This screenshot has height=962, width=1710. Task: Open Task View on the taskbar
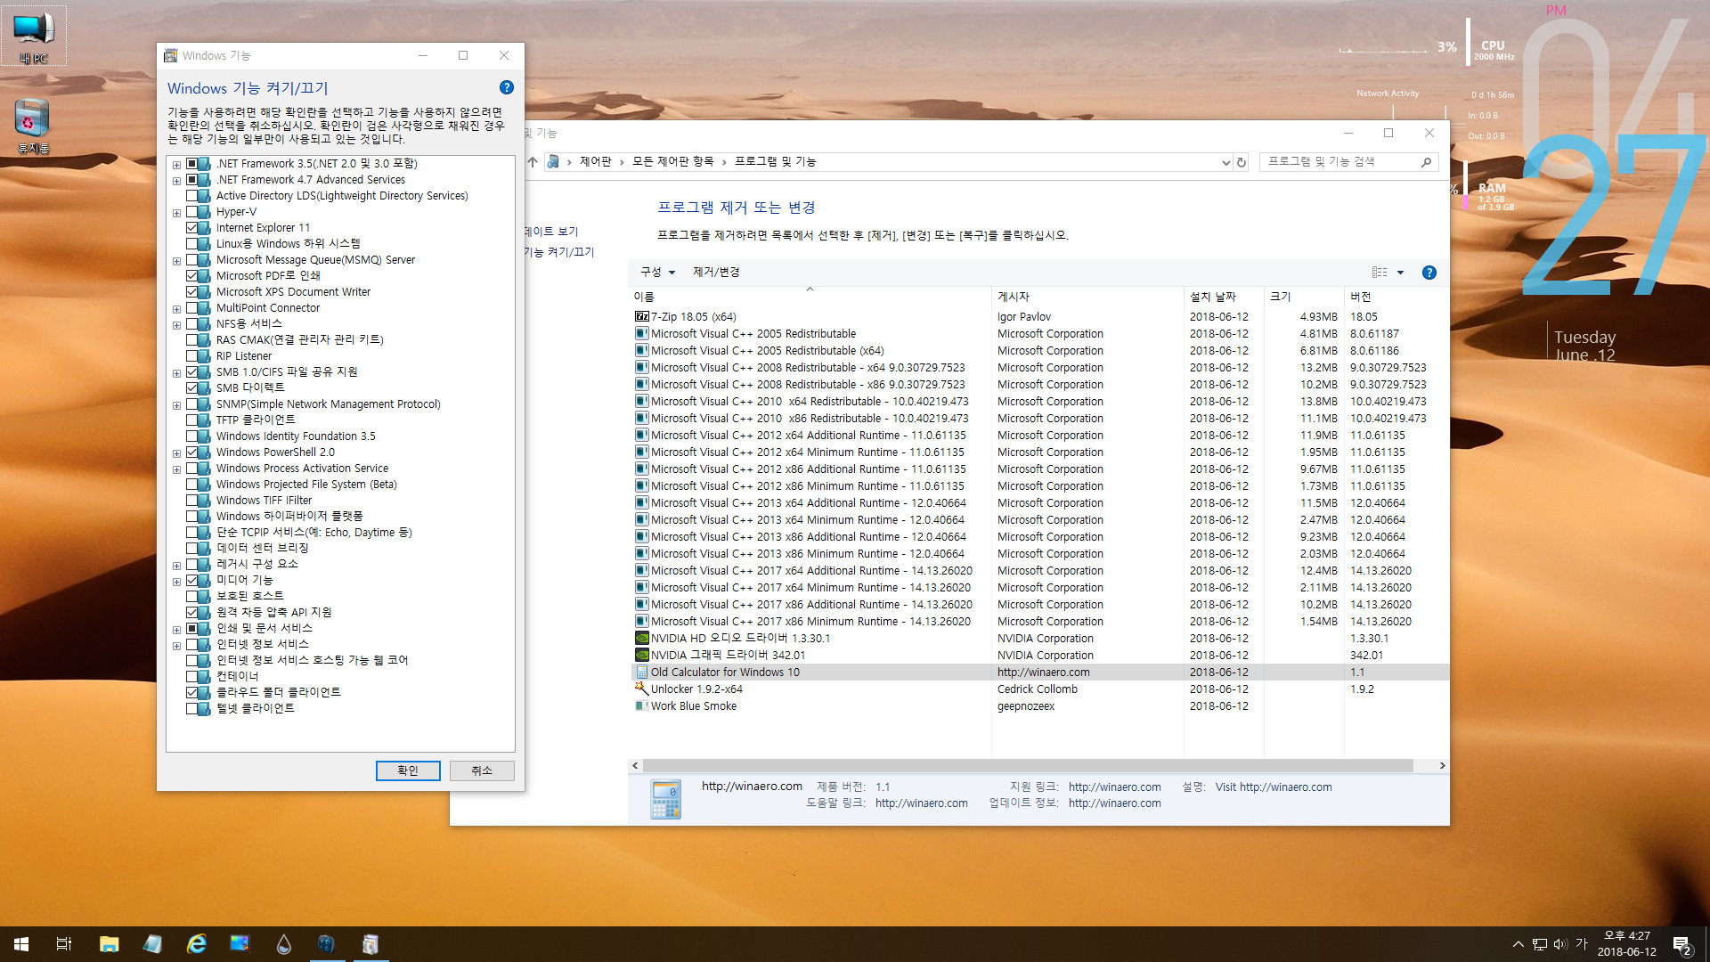[x=64, y=944]
